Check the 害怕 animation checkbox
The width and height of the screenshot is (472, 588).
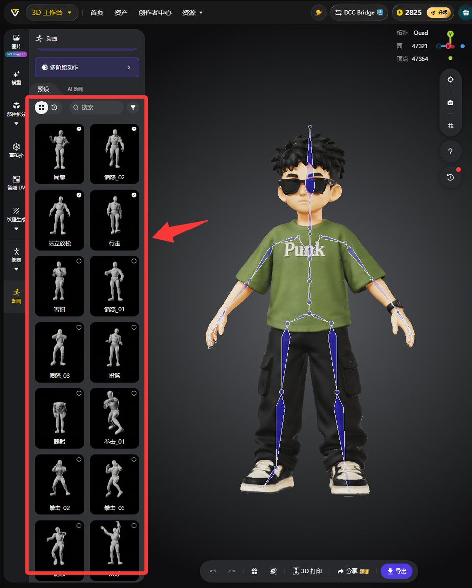[x=79, y=261]
